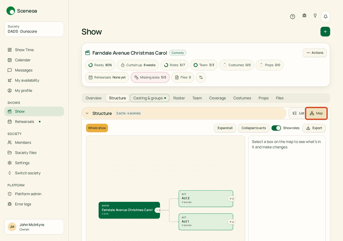343x241 pixels.
Task: Click the Export button
Action: click(x=314, y=128)
